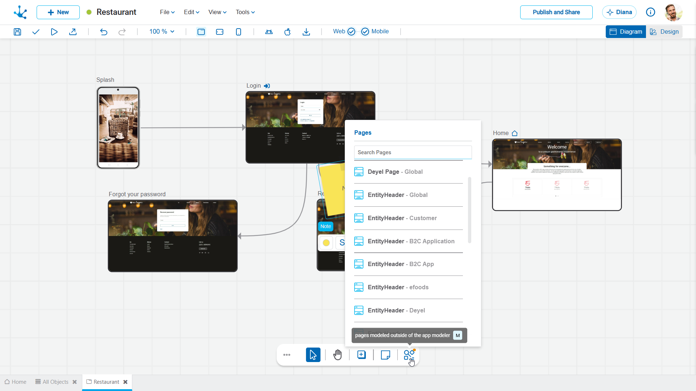Screen dimensions: 696x391
Task: Switch to the All Objects tab
Action: point(55,382)
